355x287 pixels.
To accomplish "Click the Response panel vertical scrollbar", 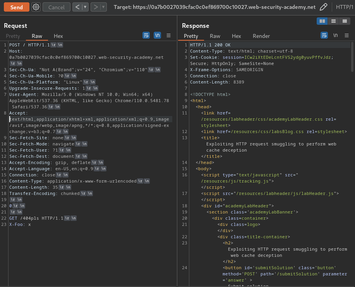I will 352,57.
